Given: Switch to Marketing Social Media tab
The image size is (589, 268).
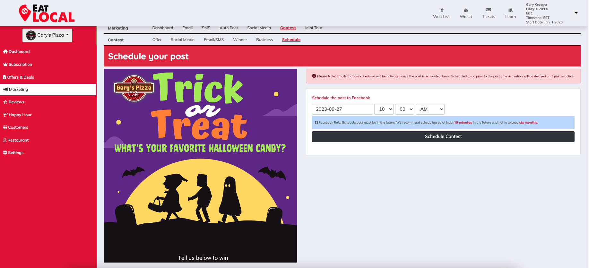Looking at the screenshot, I should click(259, 28).
